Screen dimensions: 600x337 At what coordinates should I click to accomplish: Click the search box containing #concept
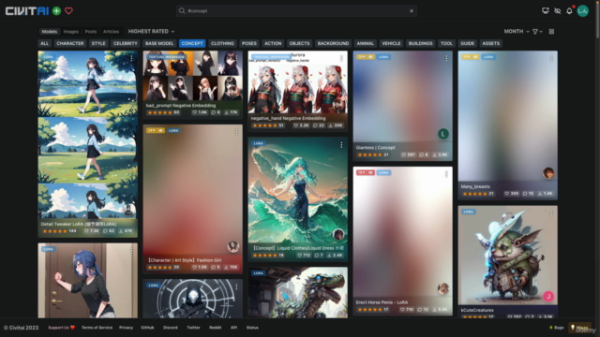click(x=296, y=11)
